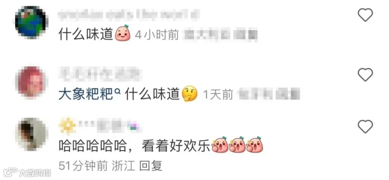
Task: Click the first shocked peach emoji
Action: pos(220,145)
